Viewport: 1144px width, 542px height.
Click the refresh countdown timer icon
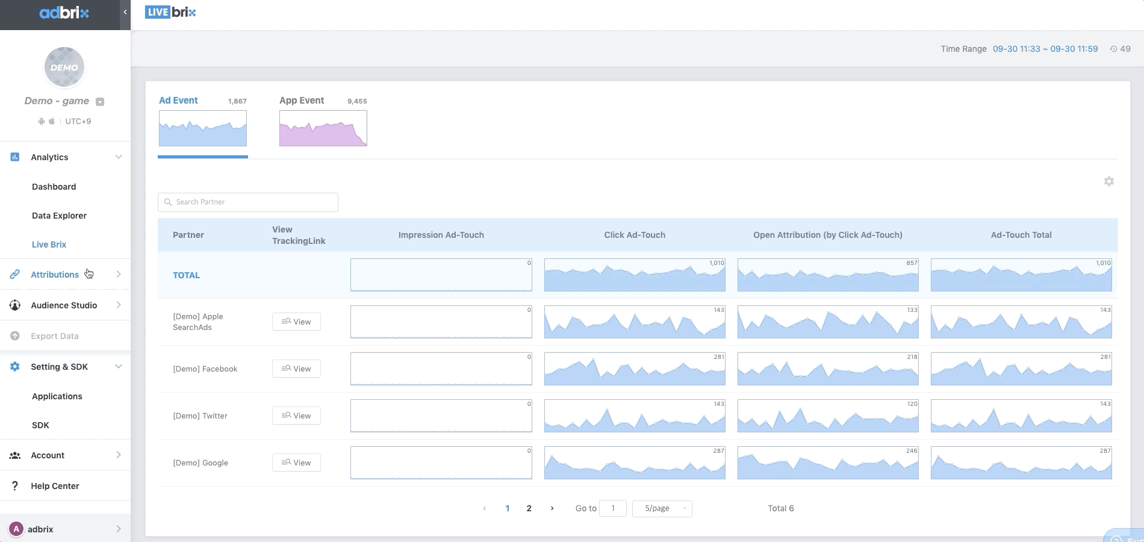click(x=1114, y=49)
